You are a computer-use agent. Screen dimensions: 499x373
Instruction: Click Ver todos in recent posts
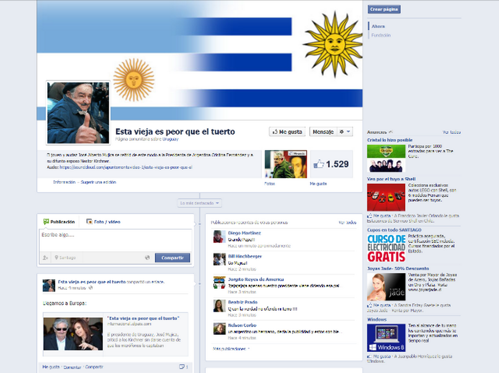click(347, 222)
